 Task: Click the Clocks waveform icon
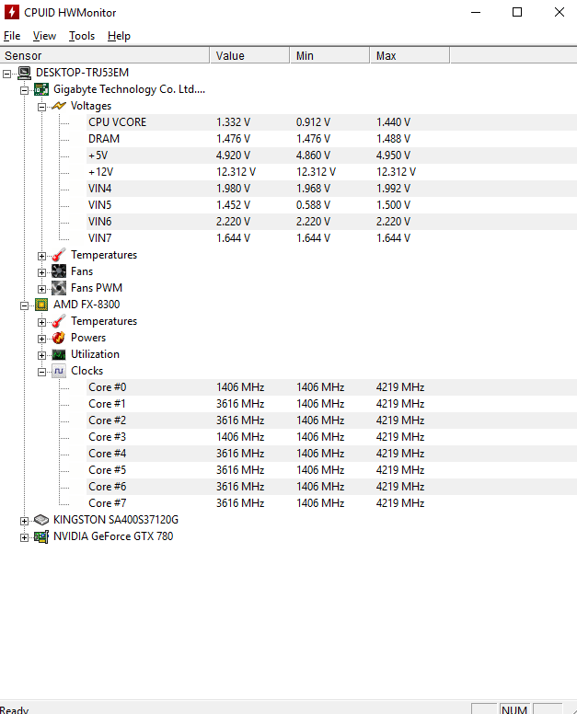pos(59,371)
